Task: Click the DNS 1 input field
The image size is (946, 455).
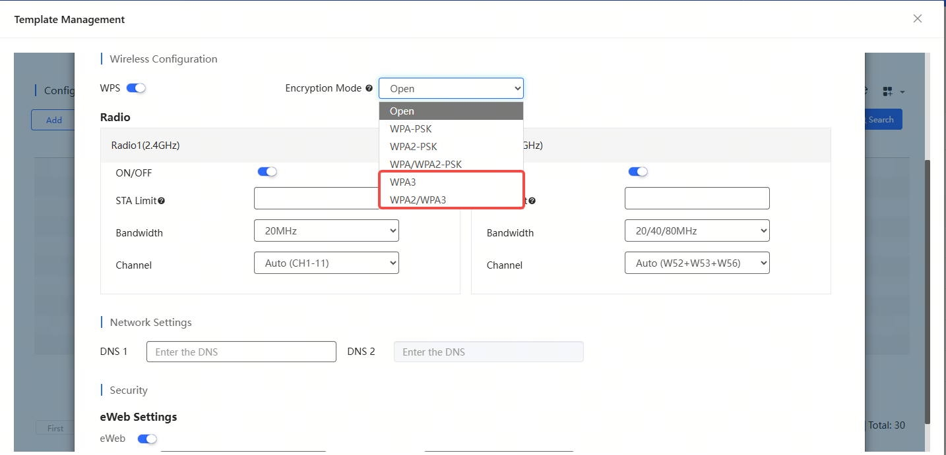Action: point(241,352)
